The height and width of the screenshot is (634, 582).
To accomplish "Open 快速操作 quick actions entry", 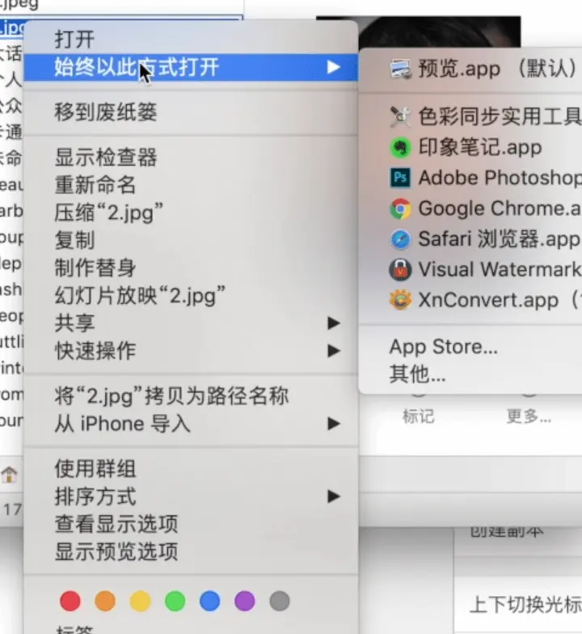I will tap(191, 351).
